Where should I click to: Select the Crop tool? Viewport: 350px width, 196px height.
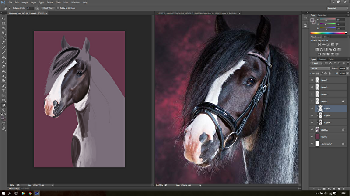[3, 38]
